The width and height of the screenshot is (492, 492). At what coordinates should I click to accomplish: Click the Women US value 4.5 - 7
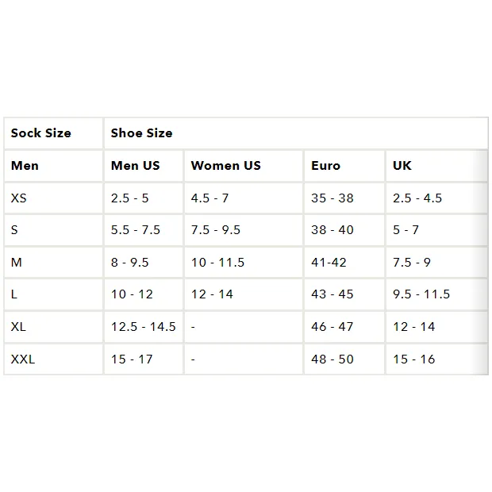point(210,198)
